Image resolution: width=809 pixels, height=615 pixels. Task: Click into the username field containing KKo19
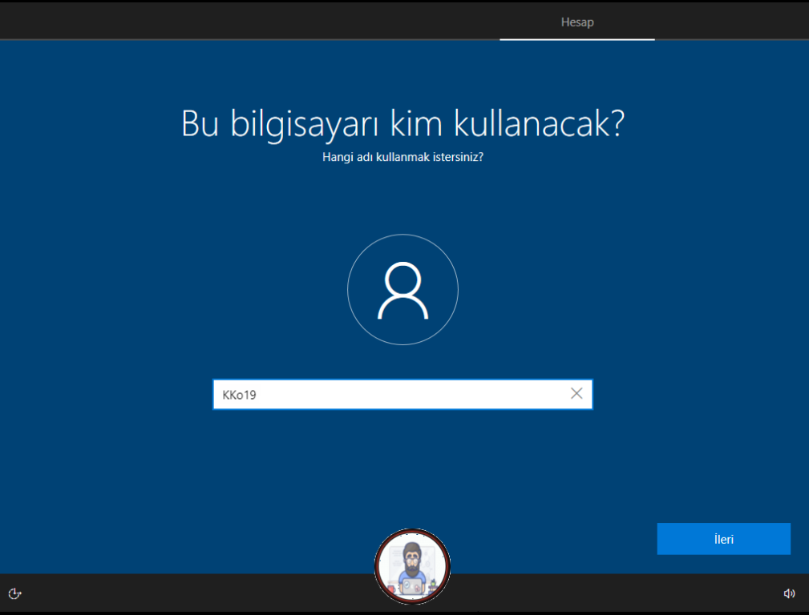[x=402, y=394]
